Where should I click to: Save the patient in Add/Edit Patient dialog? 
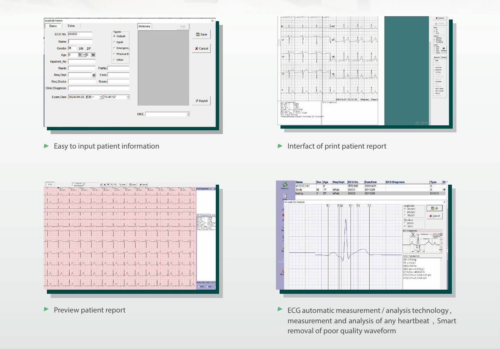[x=201, y=34]
